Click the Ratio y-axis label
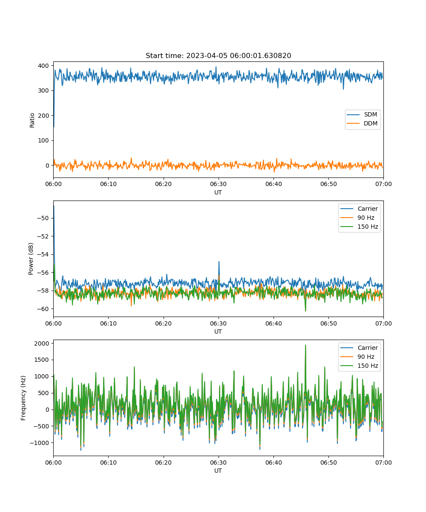Viewport: 426px width, 512px height. click(x=32, y=120)
